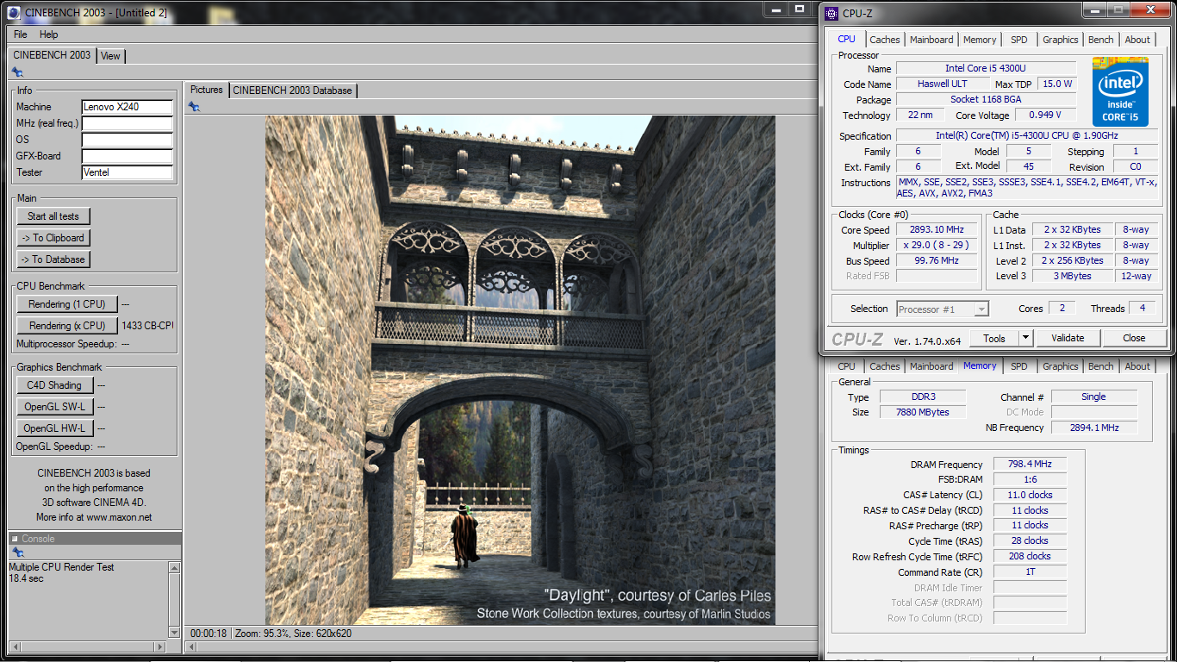Click the Console horizontal scrollbar track
The image size is (1177, 662).
click(x=87, y=646)
